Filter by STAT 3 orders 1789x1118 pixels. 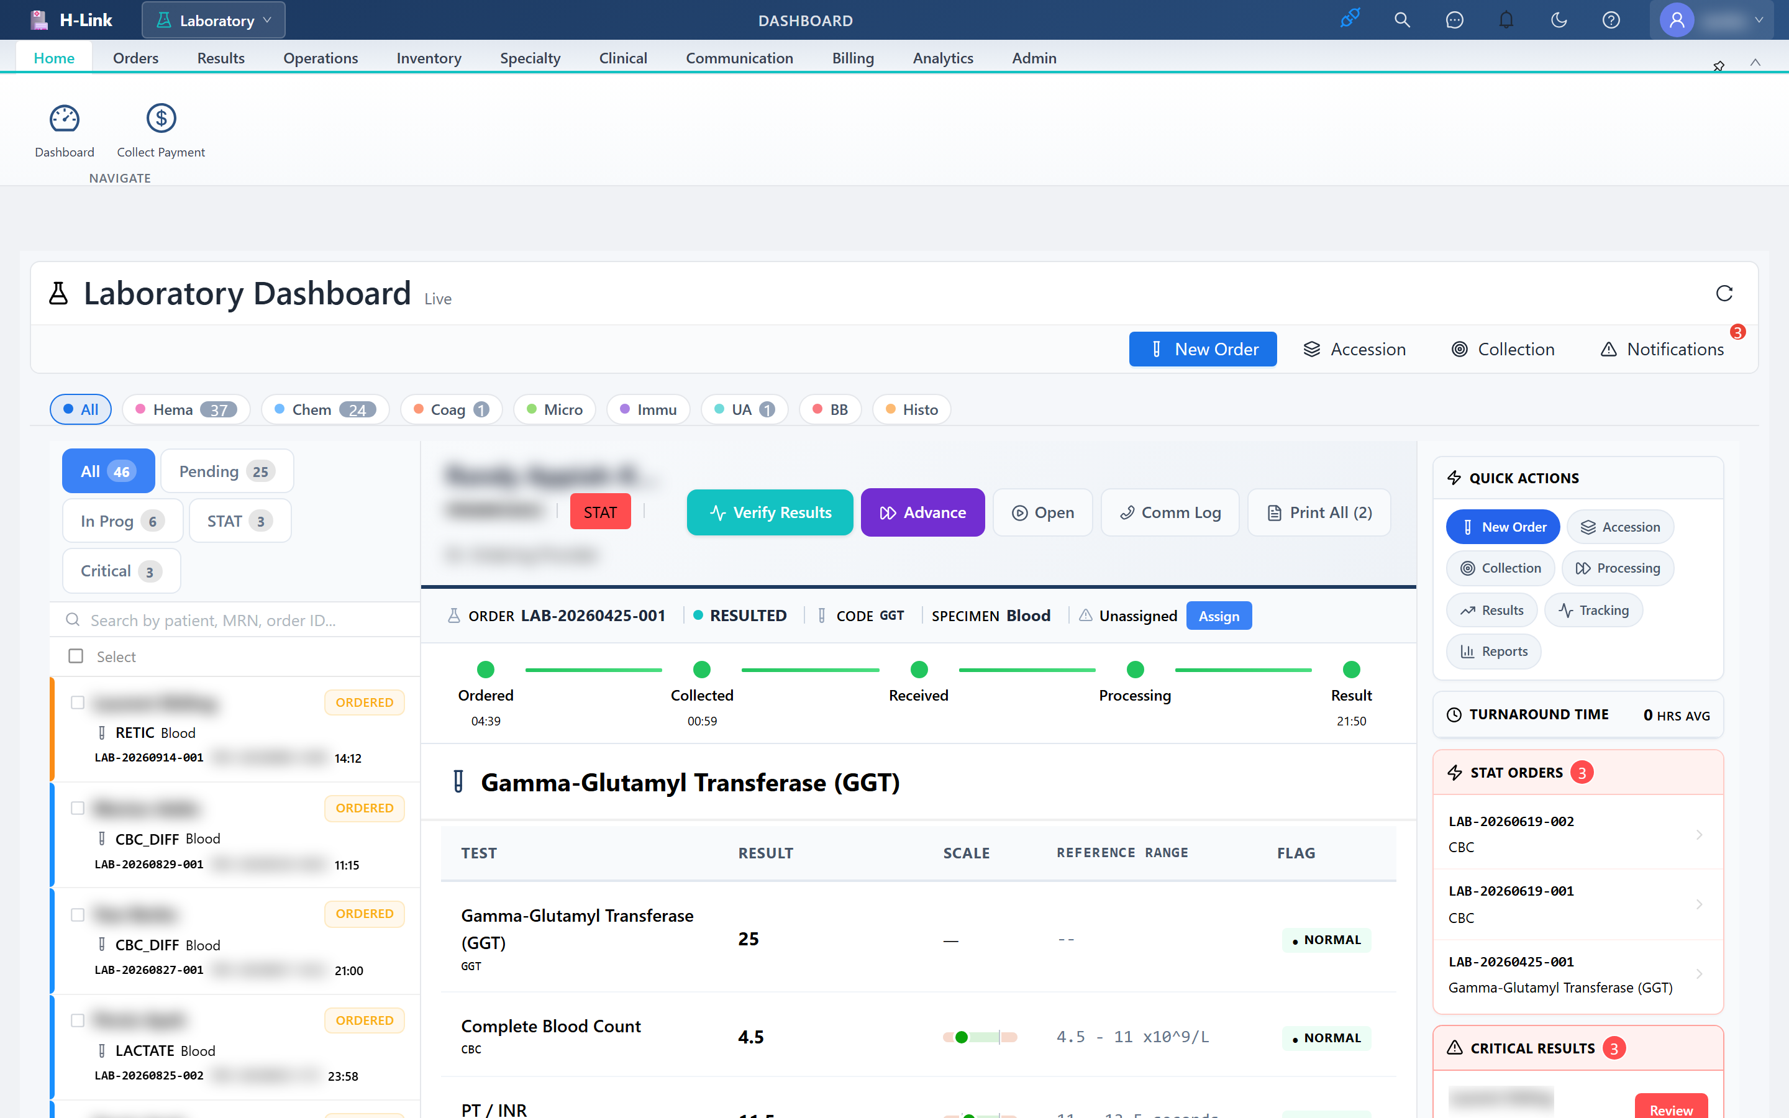[240, 520]
